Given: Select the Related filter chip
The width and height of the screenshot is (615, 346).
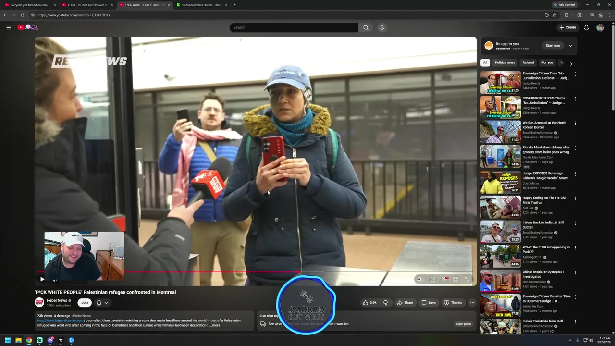Looking at the screenshot, I should coord(528,62).
